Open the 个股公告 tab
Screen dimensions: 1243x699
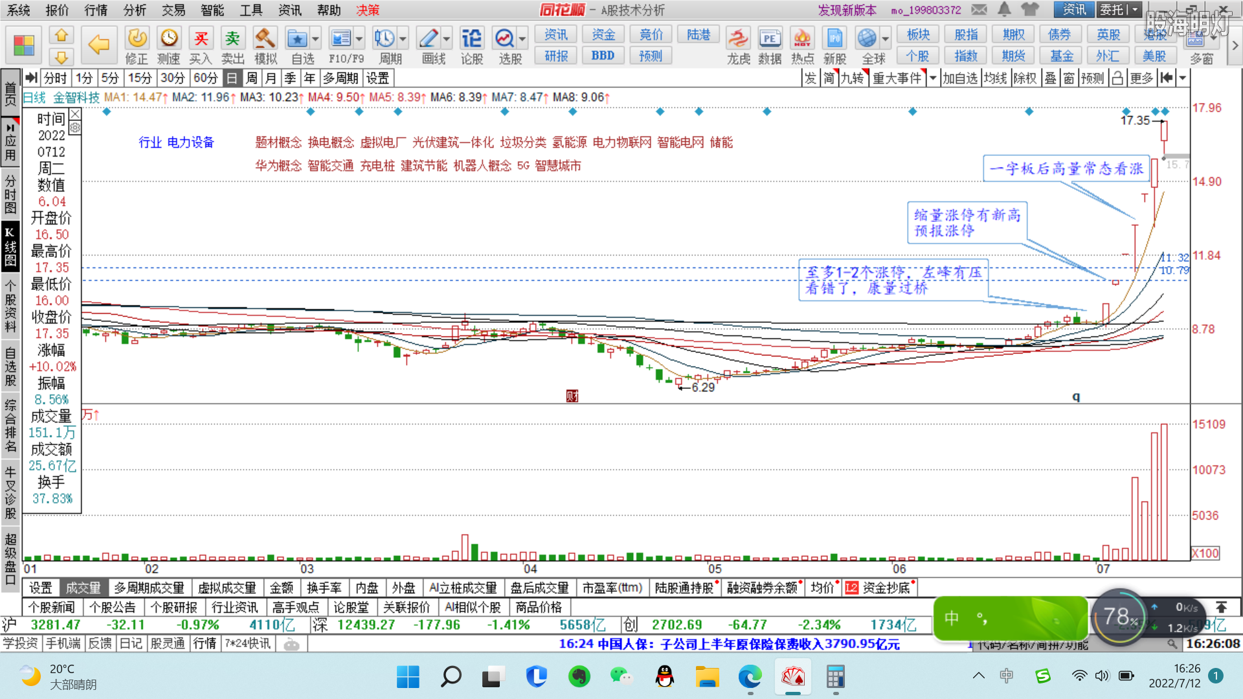click(x=113, y=607)
